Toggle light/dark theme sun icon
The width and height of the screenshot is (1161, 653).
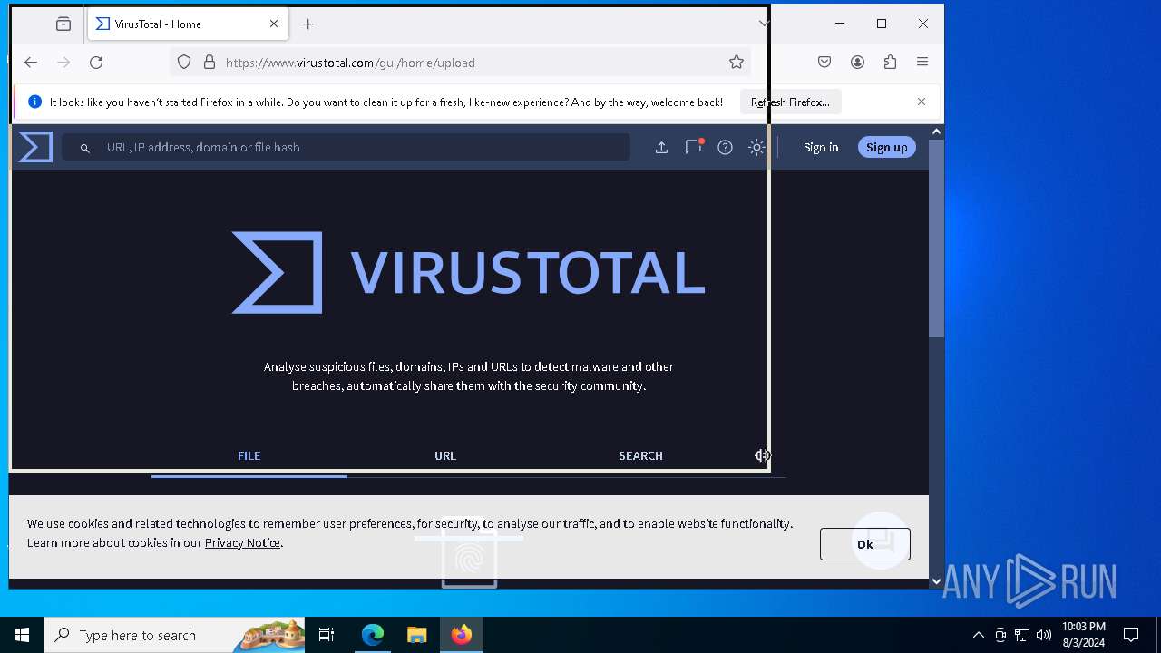click(x=756, y=147)
